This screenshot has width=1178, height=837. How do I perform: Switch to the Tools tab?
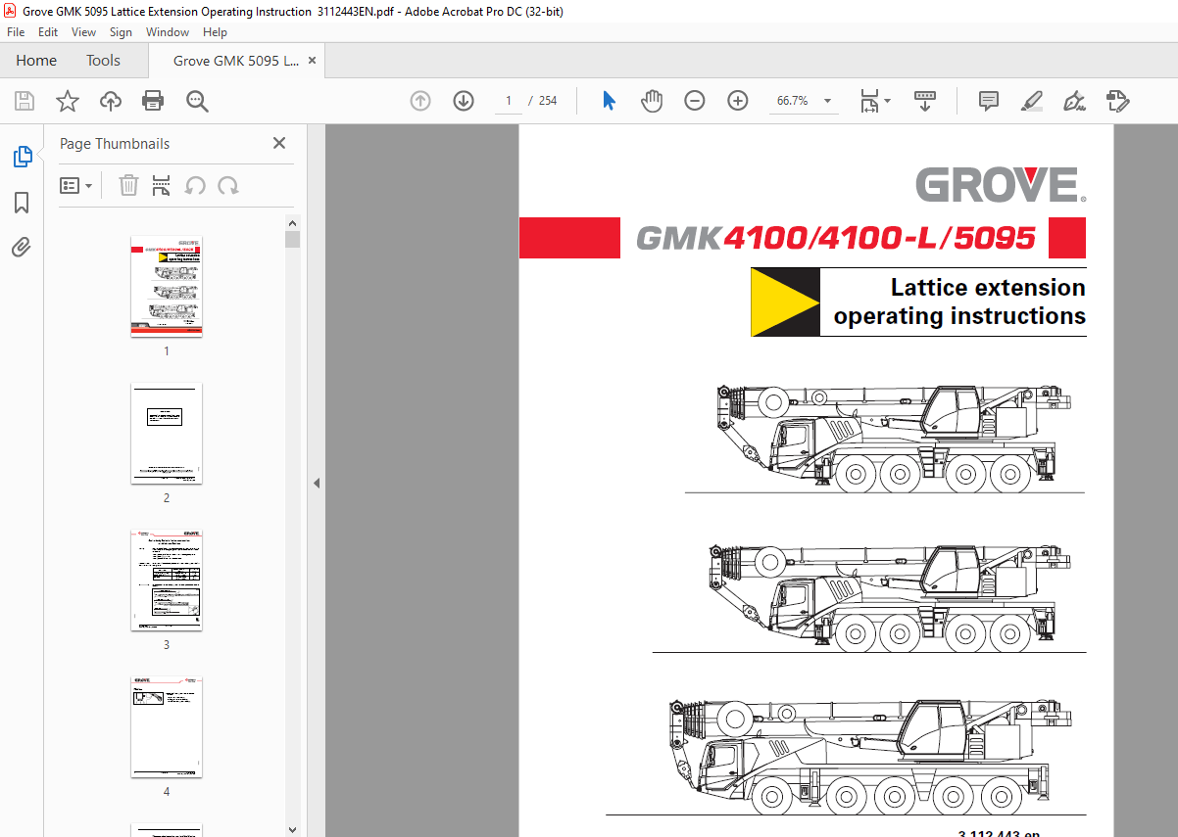(x=103, y=61)
